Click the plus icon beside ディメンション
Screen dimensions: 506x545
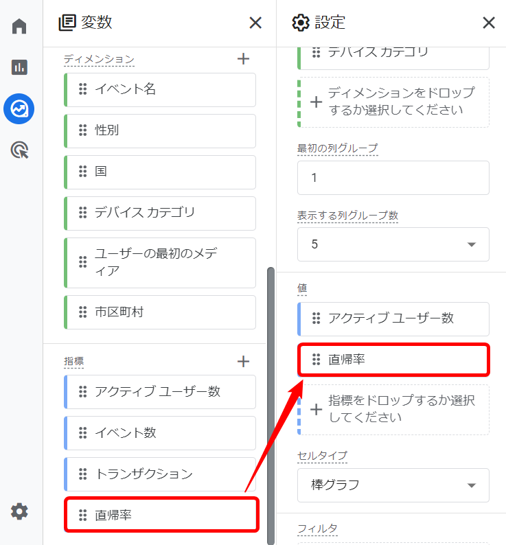click(243, 59)
